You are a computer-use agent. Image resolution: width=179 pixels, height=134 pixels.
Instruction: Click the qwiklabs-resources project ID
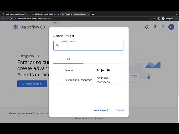click(x=103, y=80)
